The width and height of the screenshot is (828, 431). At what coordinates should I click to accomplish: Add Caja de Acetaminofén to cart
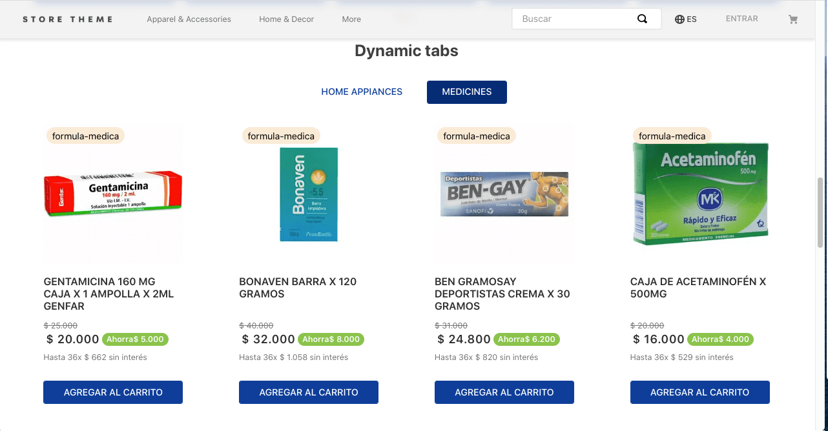click(700, 392)
